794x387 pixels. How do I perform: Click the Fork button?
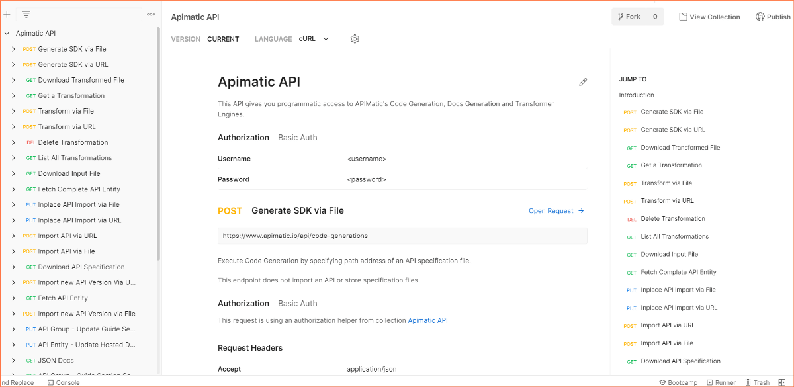[x=629, y=17]
